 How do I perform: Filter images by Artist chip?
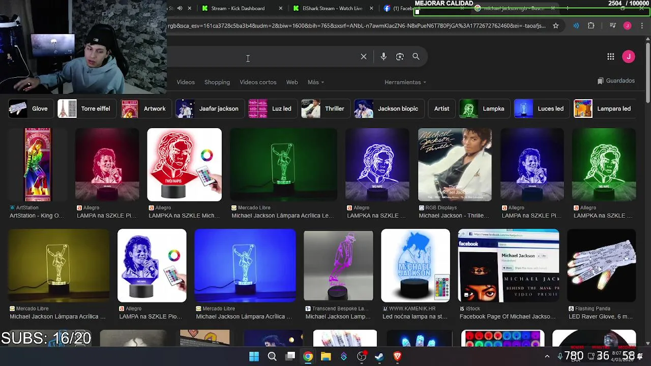[441, 109]
